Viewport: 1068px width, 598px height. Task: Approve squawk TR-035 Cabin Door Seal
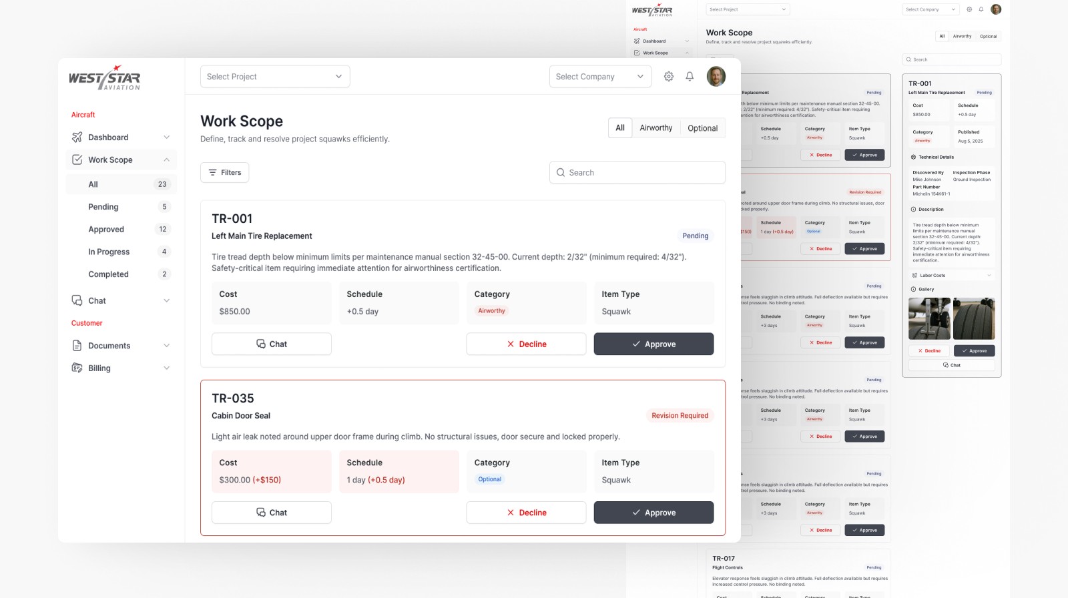(x=653, y=513)
